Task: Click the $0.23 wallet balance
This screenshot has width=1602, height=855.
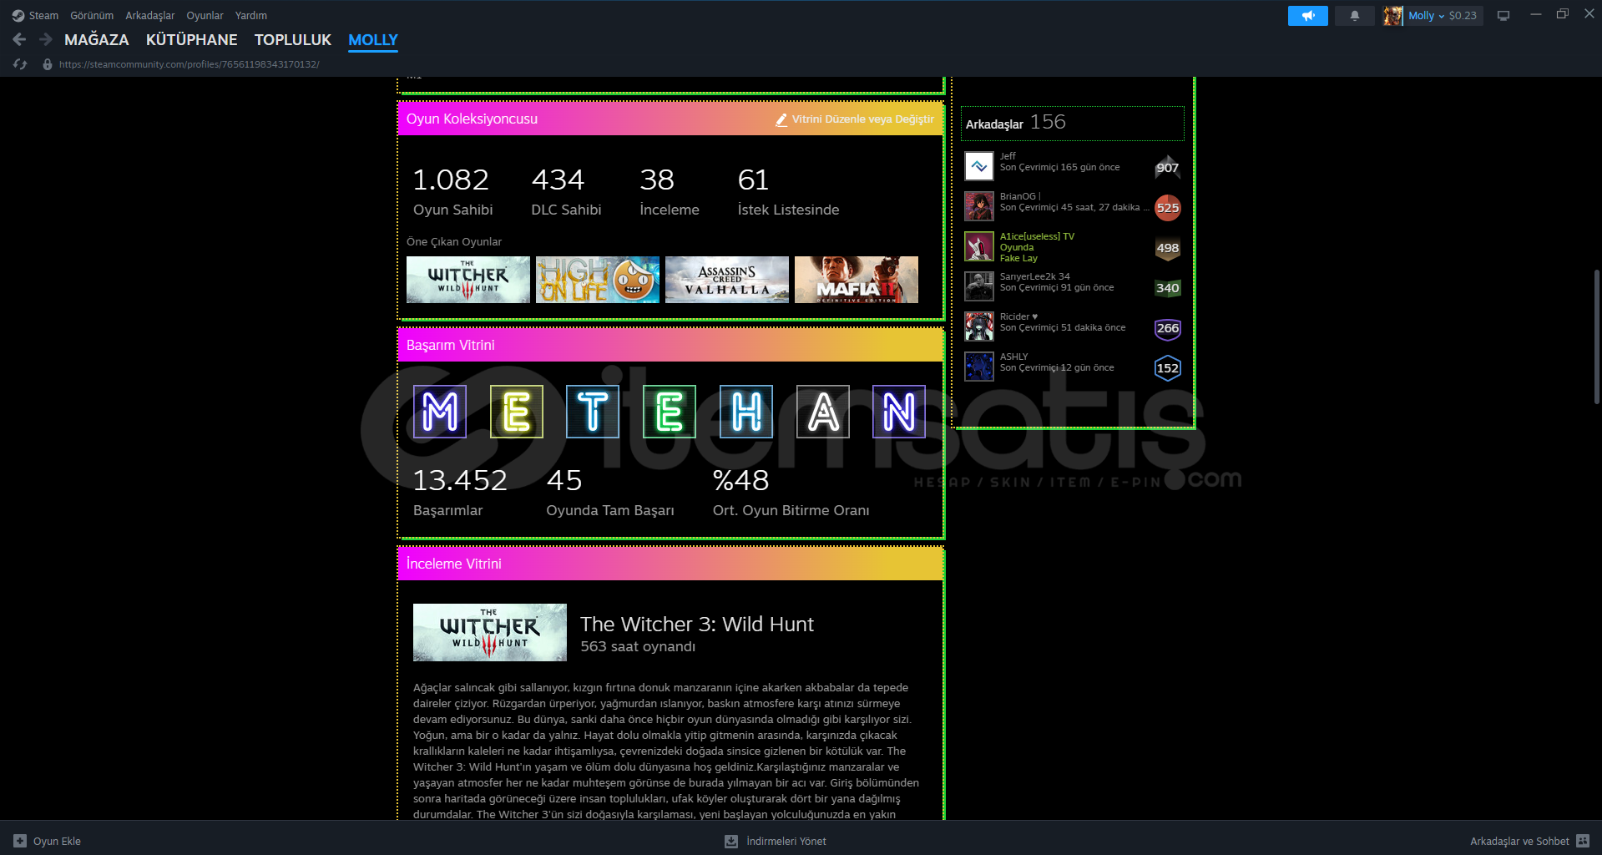Action: pos(1463,16)
